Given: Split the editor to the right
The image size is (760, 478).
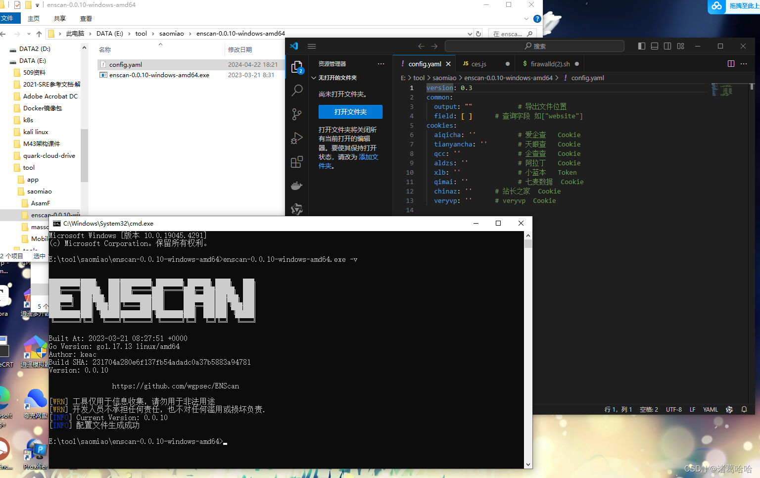Looking at the screenshot, I should (x=731, y=64).
